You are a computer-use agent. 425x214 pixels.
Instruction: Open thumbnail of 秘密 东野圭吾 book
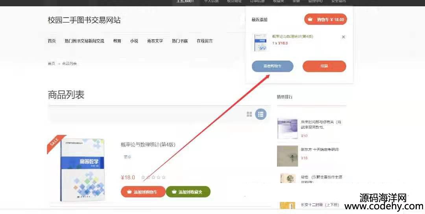tap(288, 178)
